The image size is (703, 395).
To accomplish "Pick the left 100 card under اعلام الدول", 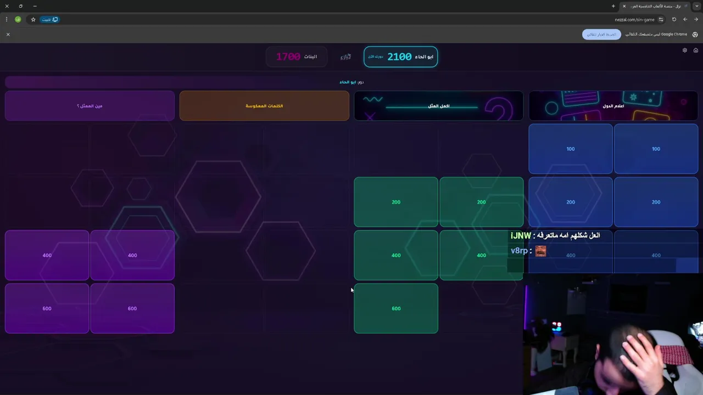I will pos(571,149).
